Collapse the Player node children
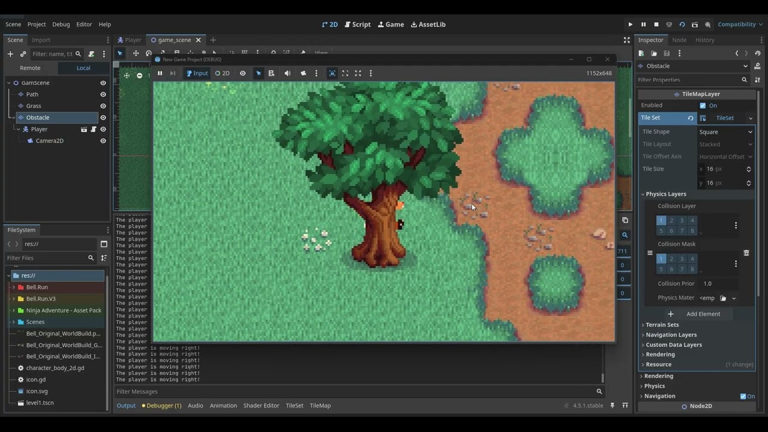Viewport: 768px width, 432px height. click(x=18, y=129)
